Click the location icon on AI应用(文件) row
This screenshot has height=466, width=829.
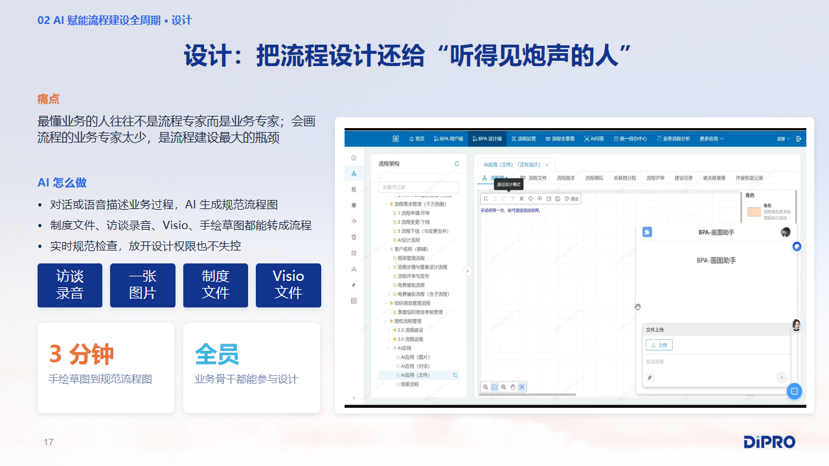[x=455, y=375]
